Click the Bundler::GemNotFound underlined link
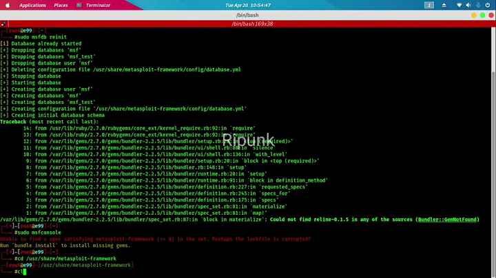 pos(447,220)
